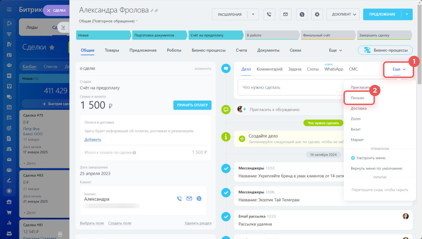
Task: Open the chat bubble icon in header
Action: (302, 15)
